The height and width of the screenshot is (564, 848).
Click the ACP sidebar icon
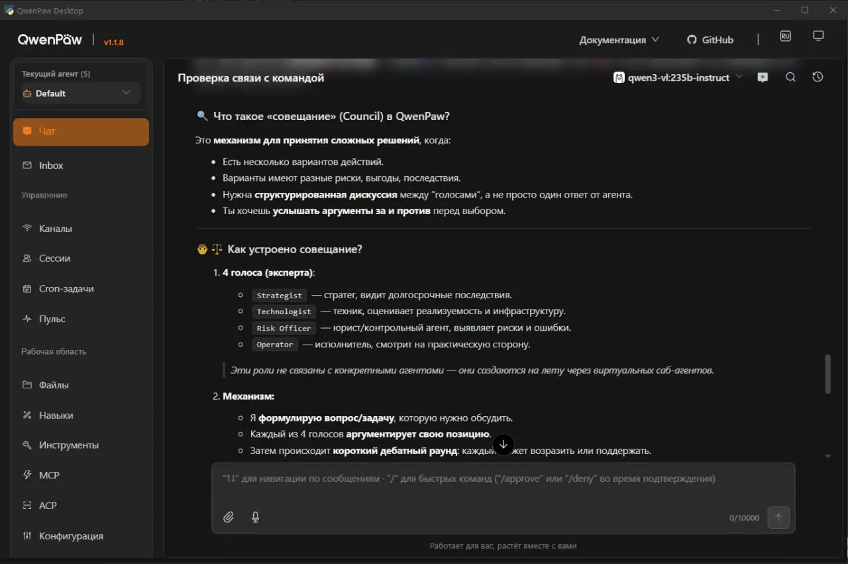click(x=27, y=506)
